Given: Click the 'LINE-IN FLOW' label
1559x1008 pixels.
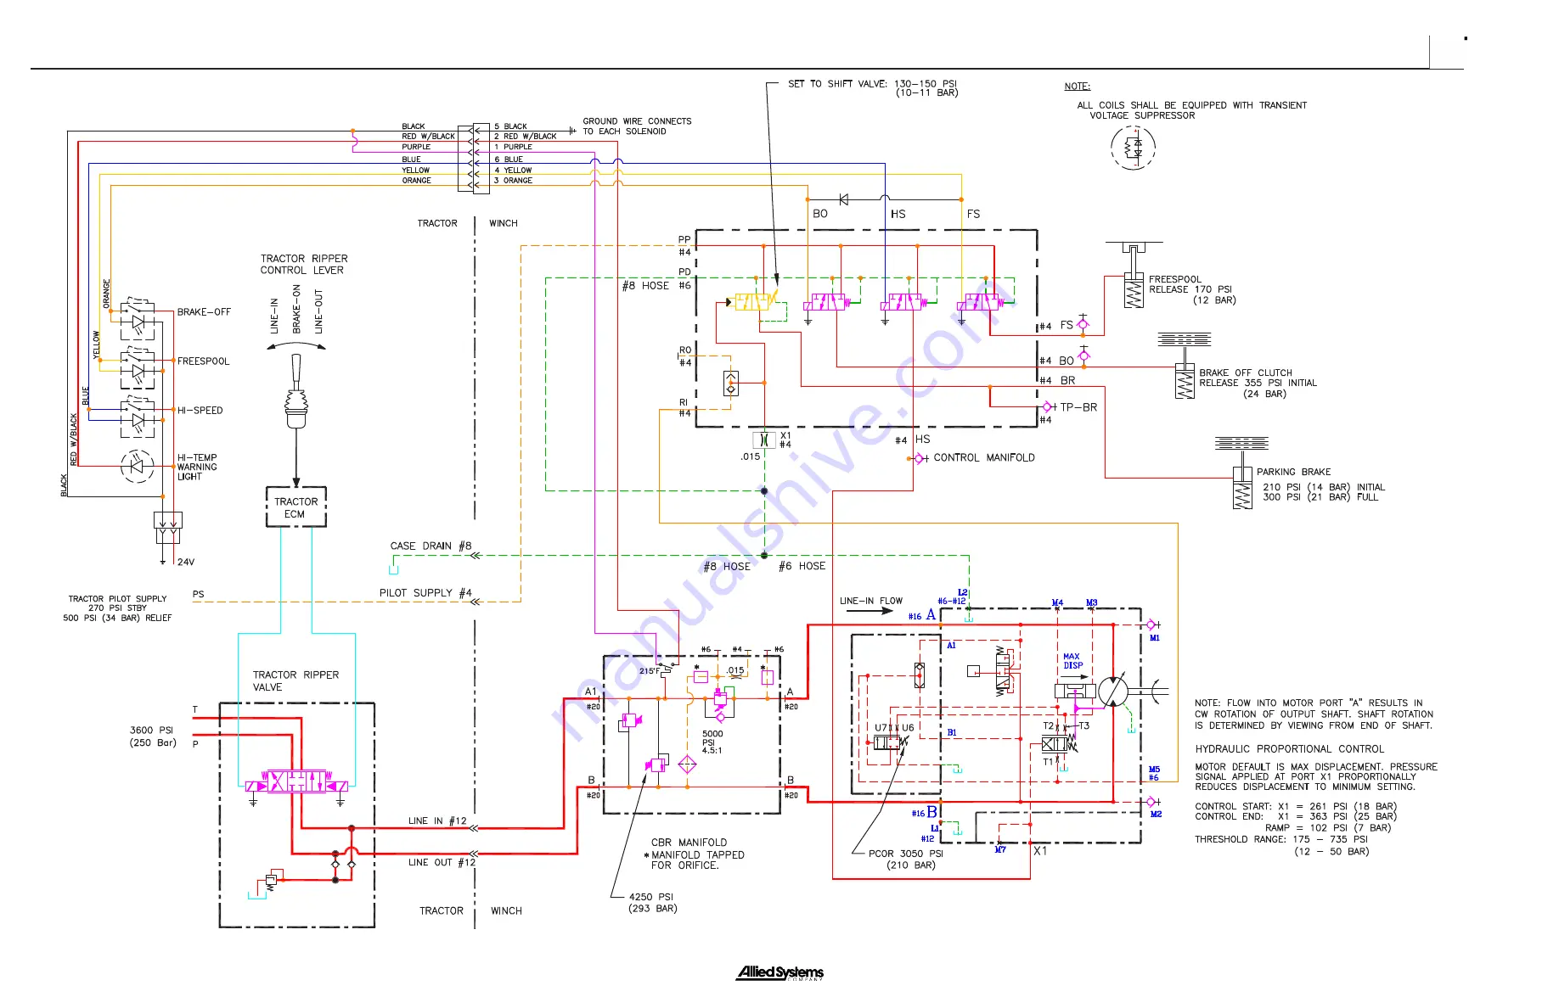Looking at the screenshot, I should (x=871, y=602).
